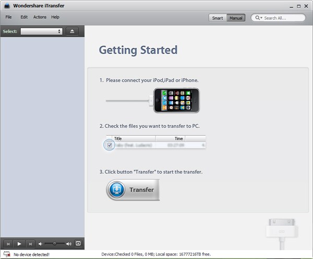Tick the checkbox in the sample file row
Viewport: 313px width, 259px height.
click(110, 145)
